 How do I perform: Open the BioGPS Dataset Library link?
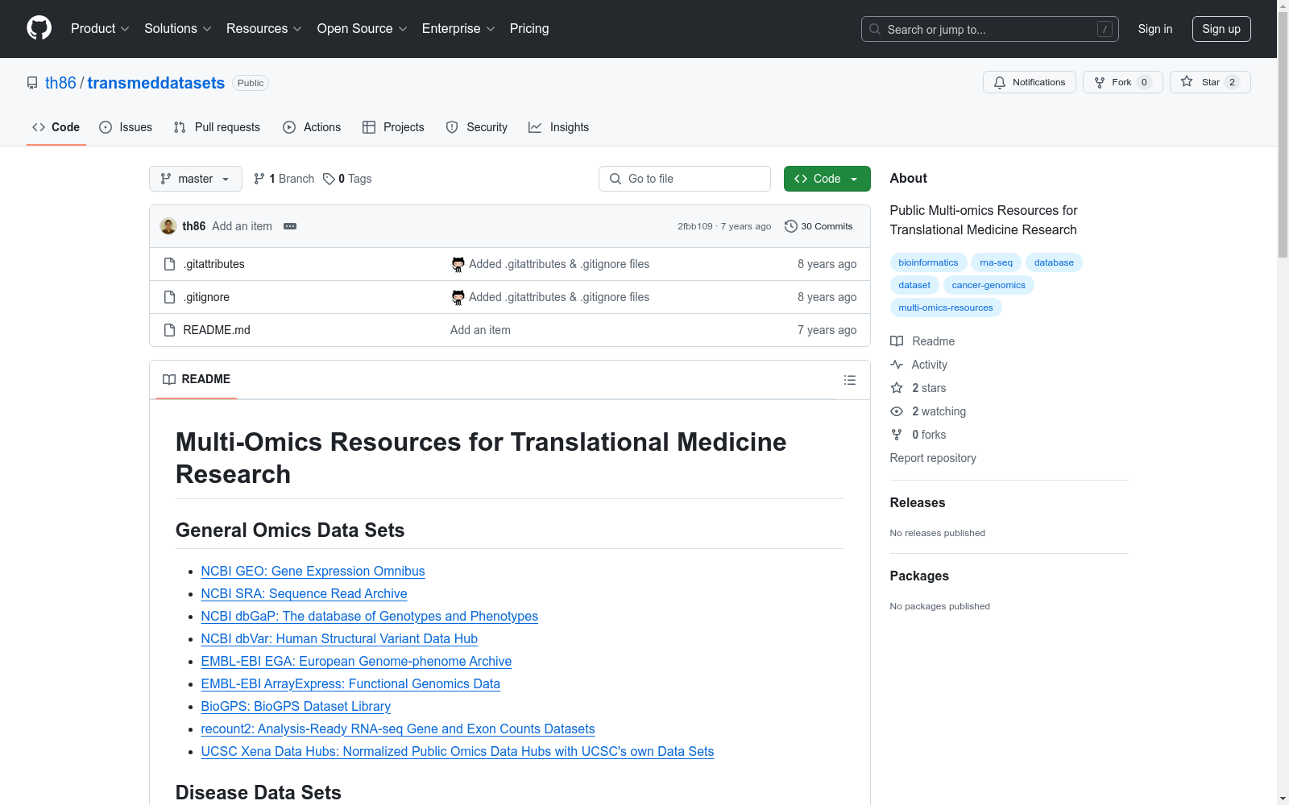[x=296, y=706]
